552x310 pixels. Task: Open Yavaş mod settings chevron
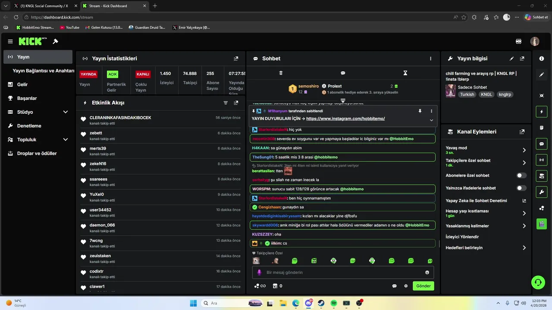click(524, 150)
